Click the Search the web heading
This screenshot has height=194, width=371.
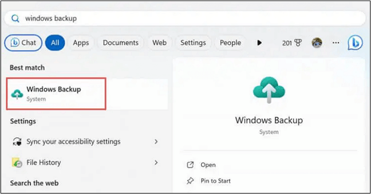click(34, 183)
